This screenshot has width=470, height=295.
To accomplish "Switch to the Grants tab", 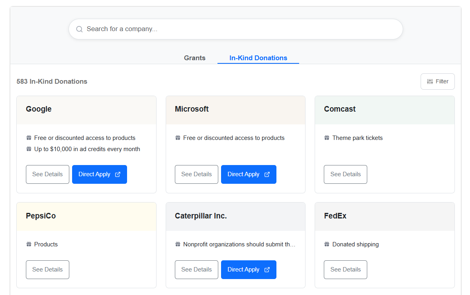I will click(x=194, y=58).
